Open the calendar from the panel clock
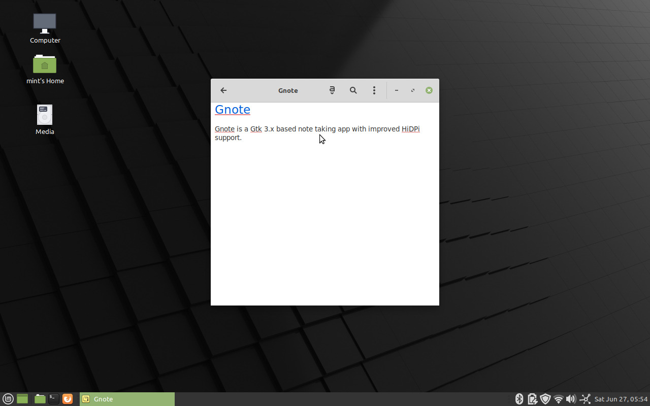The image size is (650, 406). point(621,399)
